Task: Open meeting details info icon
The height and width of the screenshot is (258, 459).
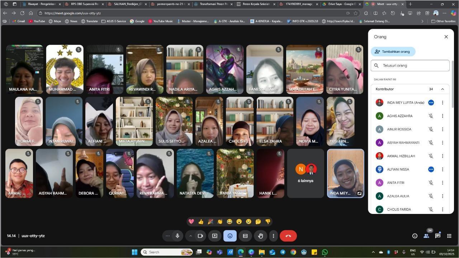Action: pos(415,236)
